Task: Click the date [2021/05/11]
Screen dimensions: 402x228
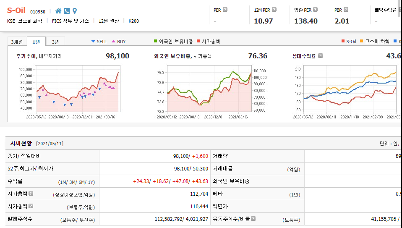Action: (x=50, y=144)
